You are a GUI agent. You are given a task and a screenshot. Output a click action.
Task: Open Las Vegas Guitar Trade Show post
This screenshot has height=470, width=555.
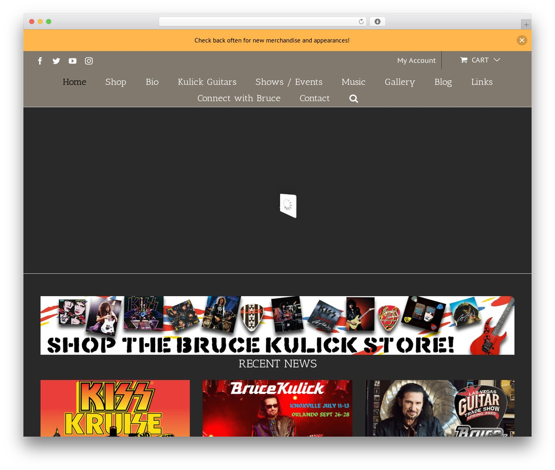click(440, 408)
